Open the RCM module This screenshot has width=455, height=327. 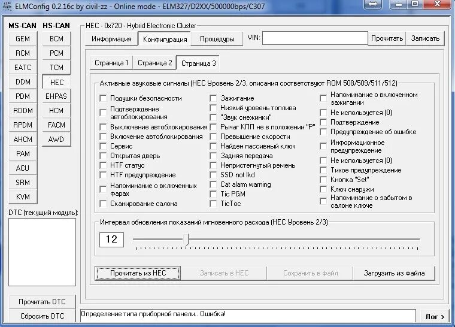click(x=23, y=53)
